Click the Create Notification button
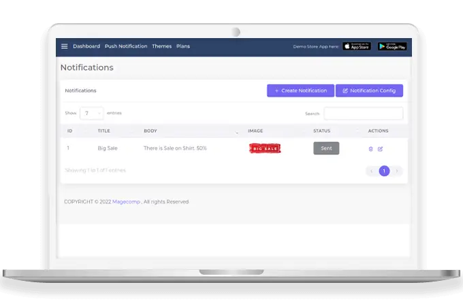Screen dimensions: 463x306 300,90
